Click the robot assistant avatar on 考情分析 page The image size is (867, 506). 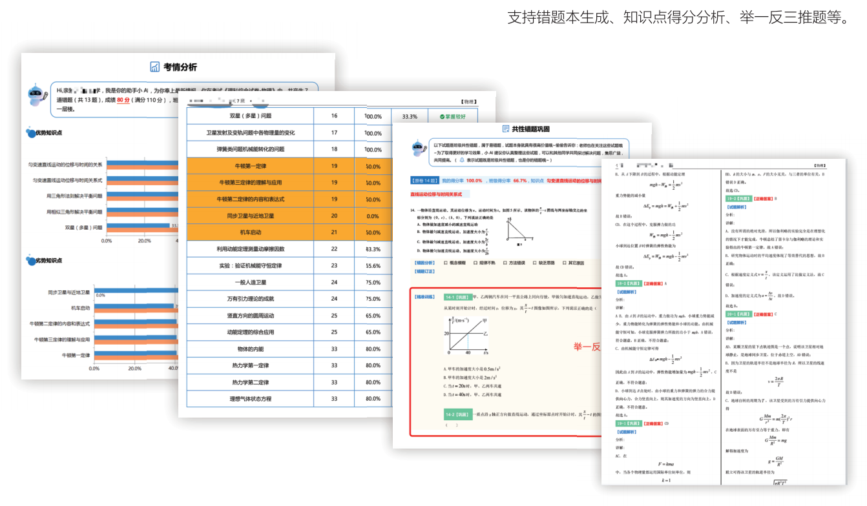[x=38, y=96]
